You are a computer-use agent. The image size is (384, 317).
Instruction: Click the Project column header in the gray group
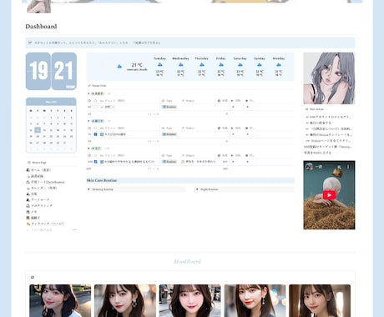(x=188, y=101)
